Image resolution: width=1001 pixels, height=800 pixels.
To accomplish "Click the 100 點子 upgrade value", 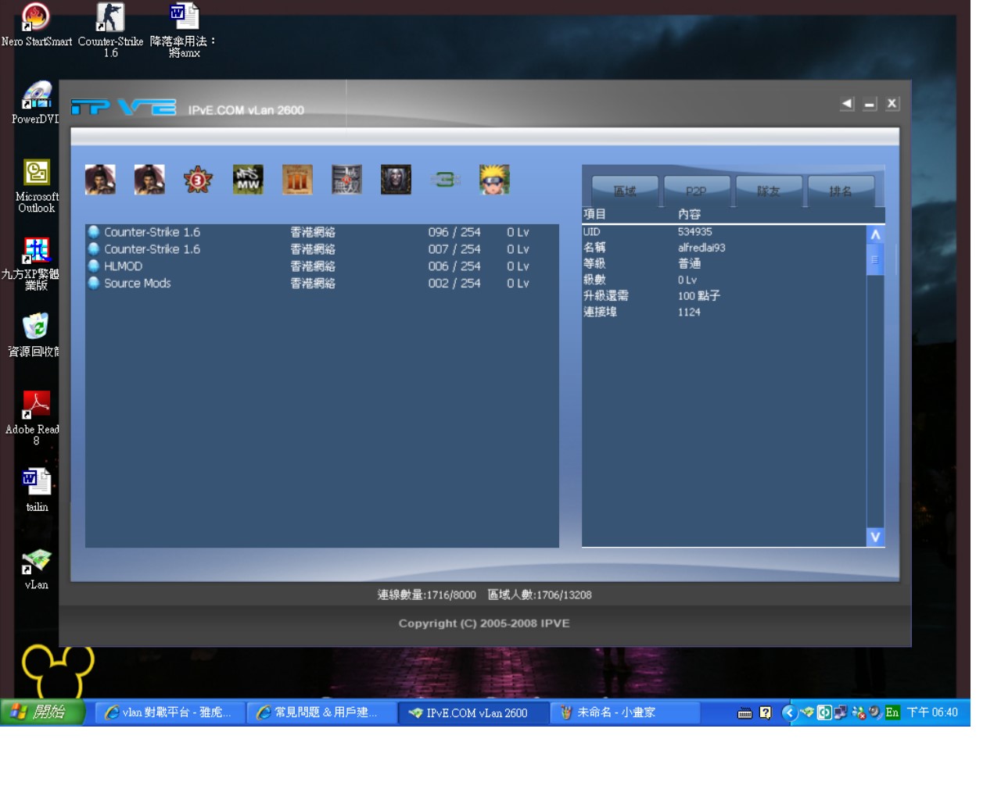I will [x=698, y=296].
